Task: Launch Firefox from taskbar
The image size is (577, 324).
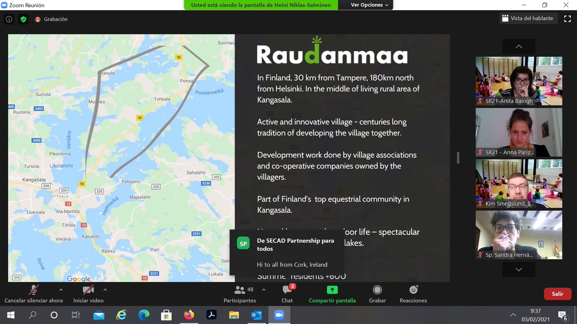Action: pyautogui.click(x=188, y=315)
